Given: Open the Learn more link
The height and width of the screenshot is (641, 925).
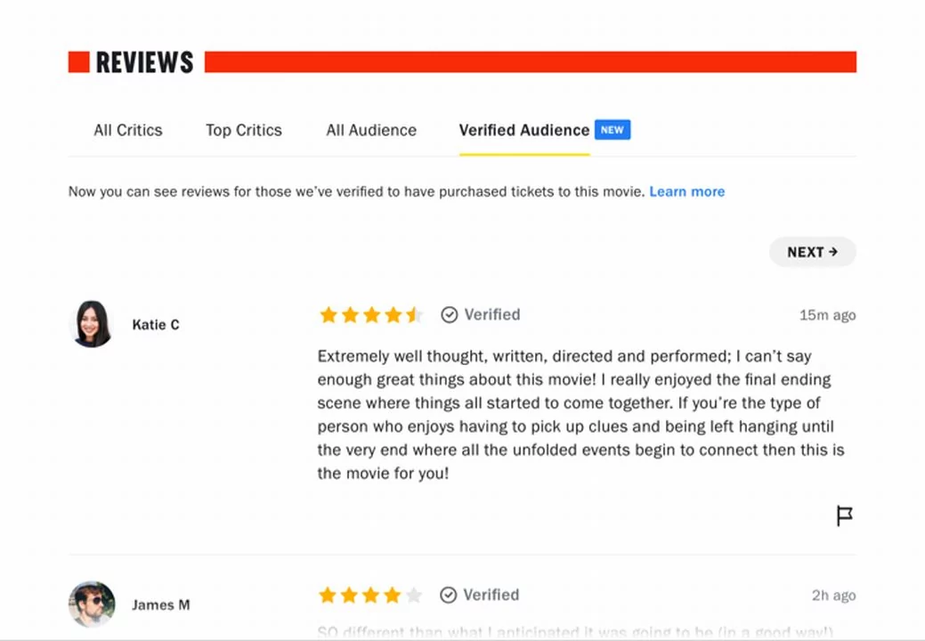Looking at the screenshot, I should pos(686,191).
